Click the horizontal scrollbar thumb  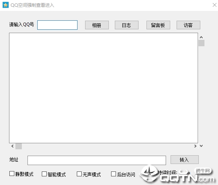click(18, 146)
